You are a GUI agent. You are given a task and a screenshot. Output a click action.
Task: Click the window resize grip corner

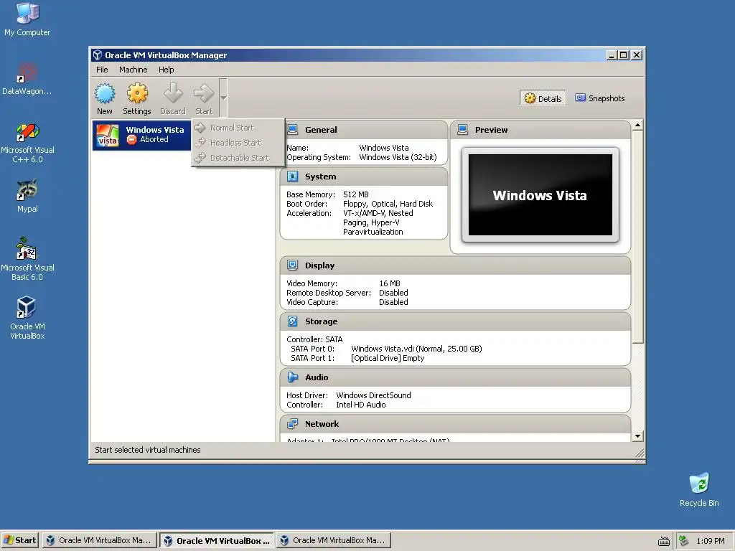[x=640, y=454]
